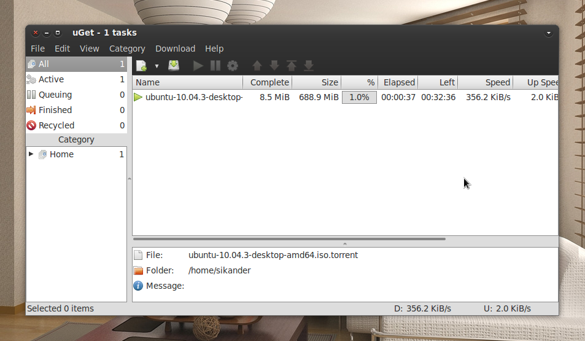
Task: Click the Pause download toolbar icon
Action: click(215, 66)
